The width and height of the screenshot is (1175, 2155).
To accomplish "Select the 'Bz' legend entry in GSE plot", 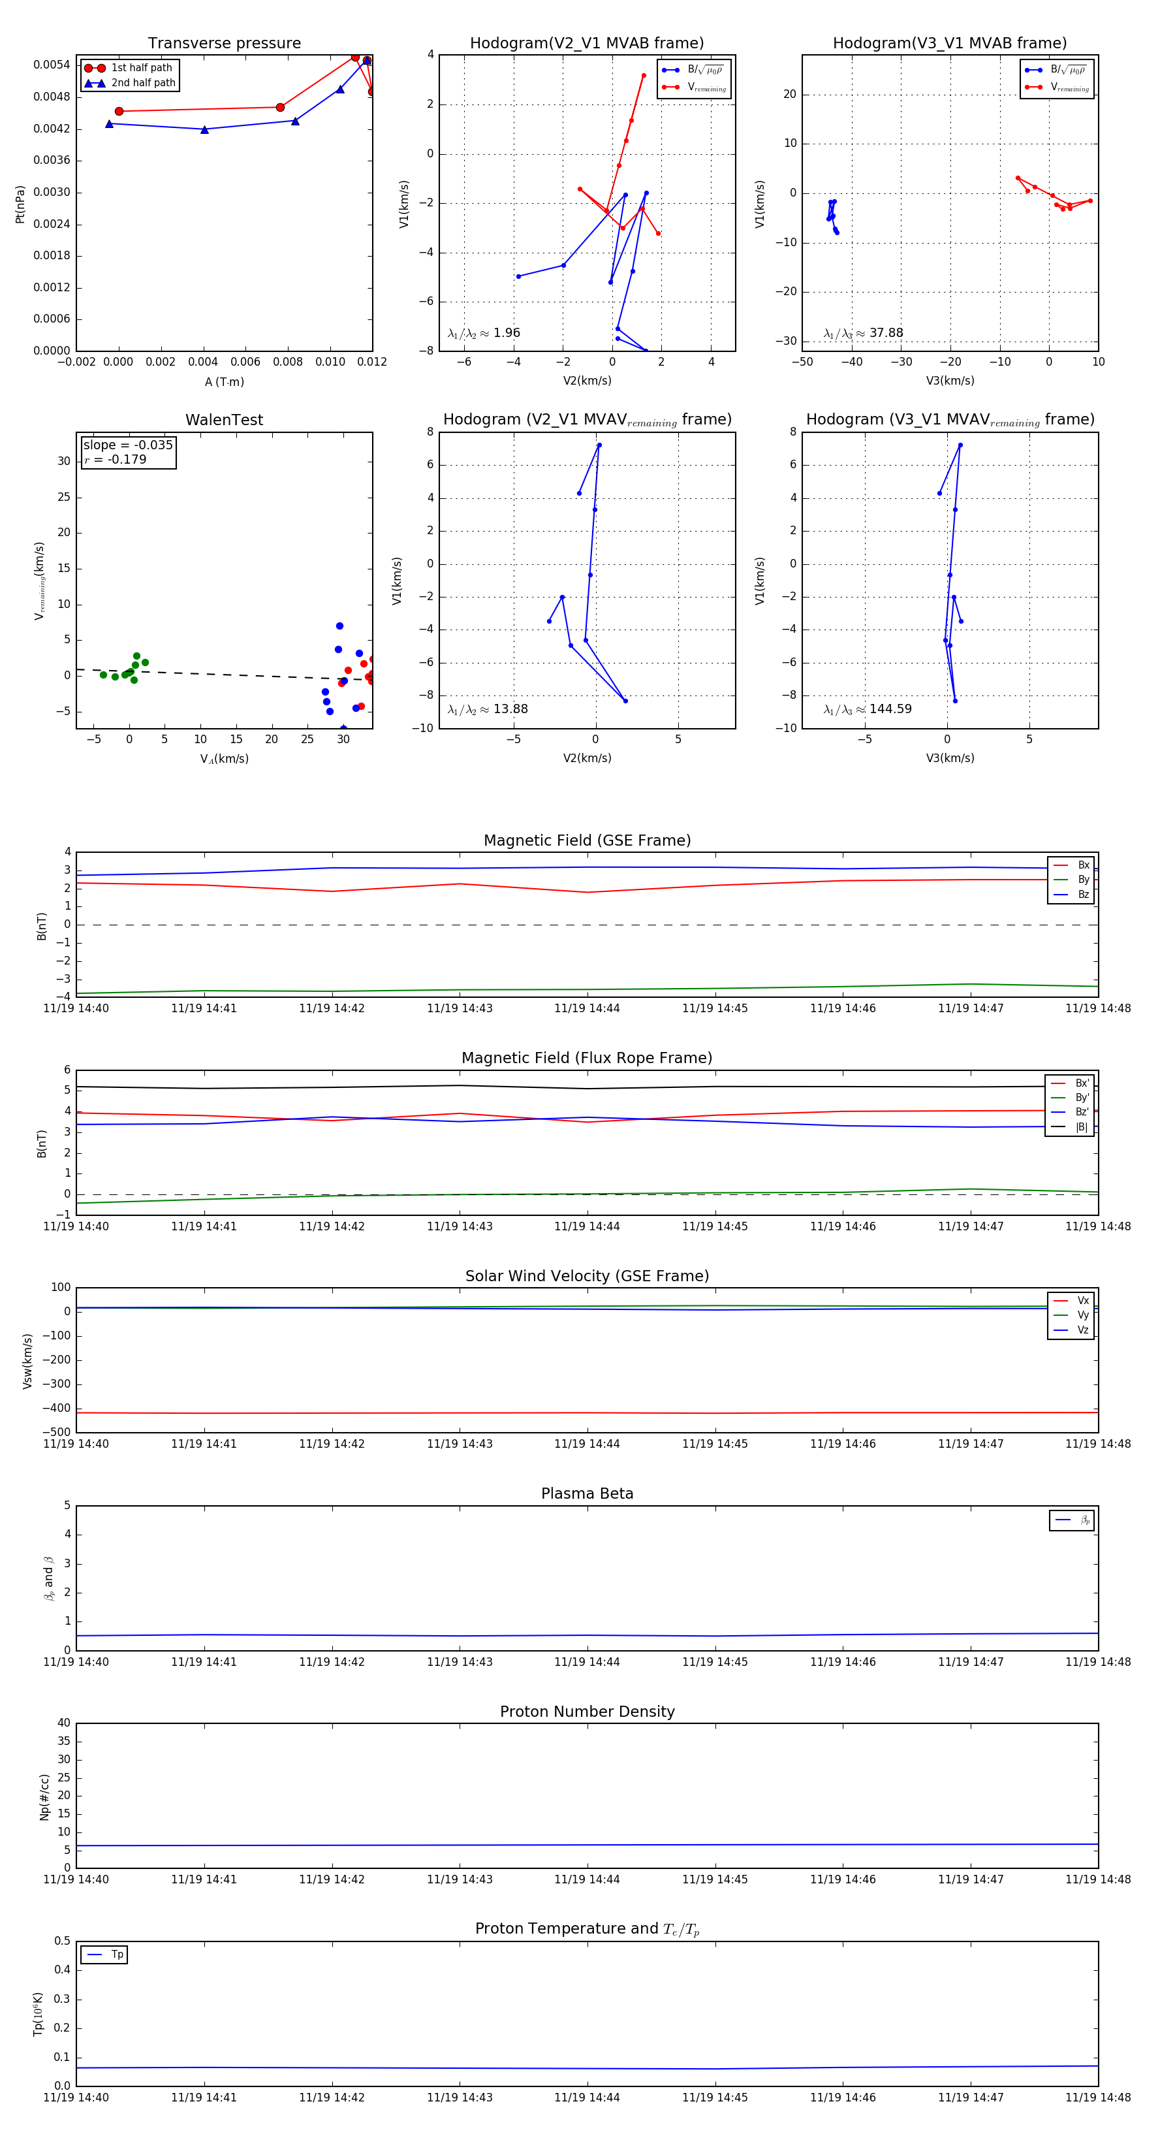I will [x=1071, y=894].
